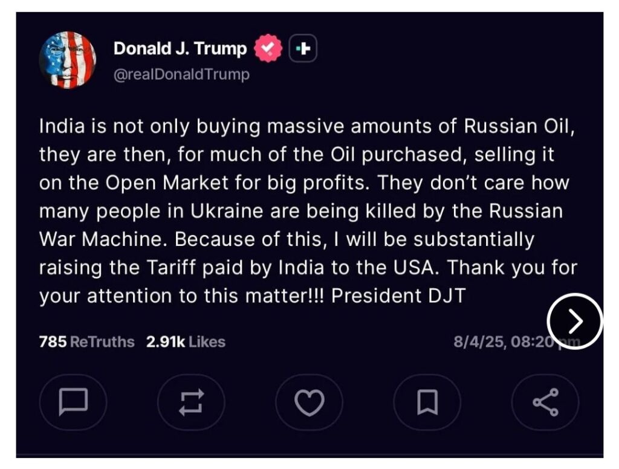Like the post with the heart icon
This screenshot has width=619, height=469.
pyautogui.click(x=309, y=402)
